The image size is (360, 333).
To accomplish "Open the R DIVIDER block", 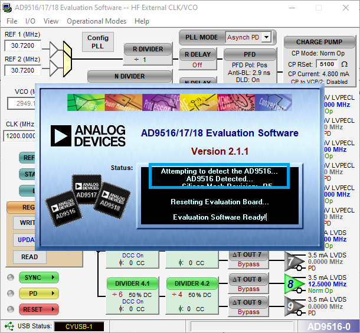I will (148, 49).
